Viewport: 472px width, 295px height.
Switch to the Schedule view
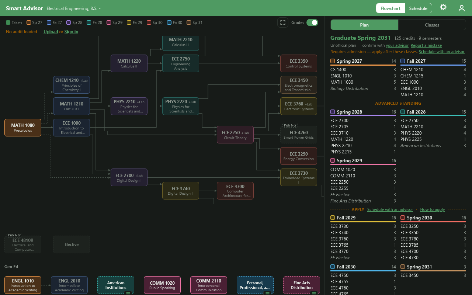point(418,8)
